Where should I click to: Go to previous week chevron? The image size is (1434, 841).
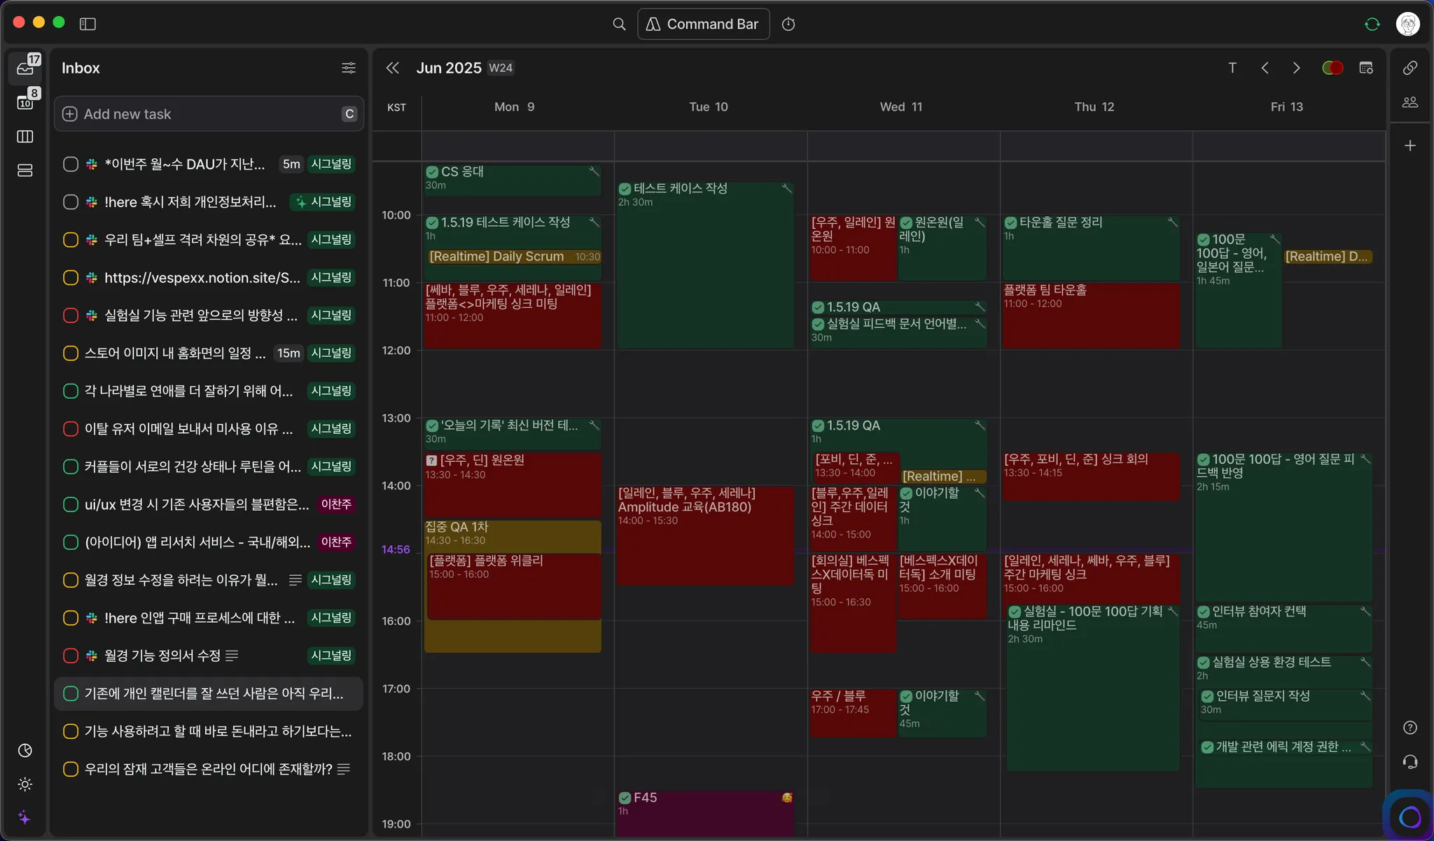pos(1265,68)
